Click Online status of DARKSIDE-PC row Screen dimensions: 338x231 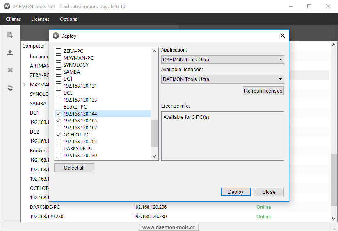(263, 207)
